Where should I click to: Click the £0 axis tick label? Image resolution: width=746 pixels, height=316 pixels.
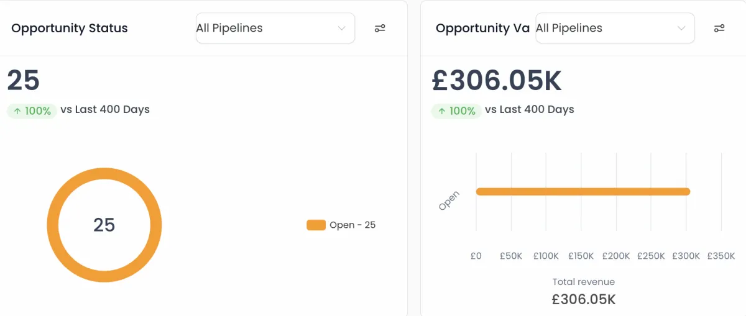[x=476, y=256]
